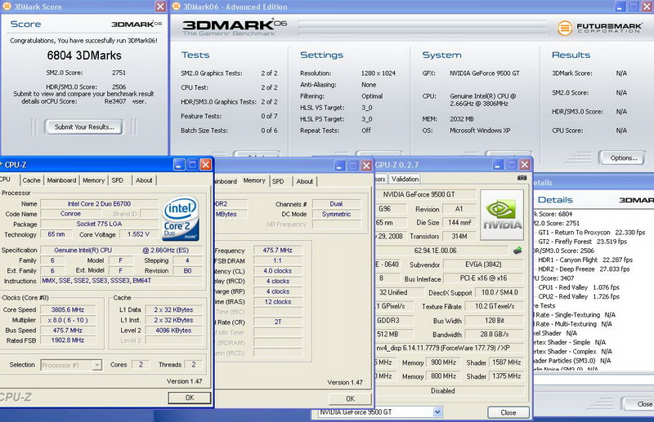Screen dimensions: 654x422
Task: Click the Conroe code name field
Action: (70, 213)
